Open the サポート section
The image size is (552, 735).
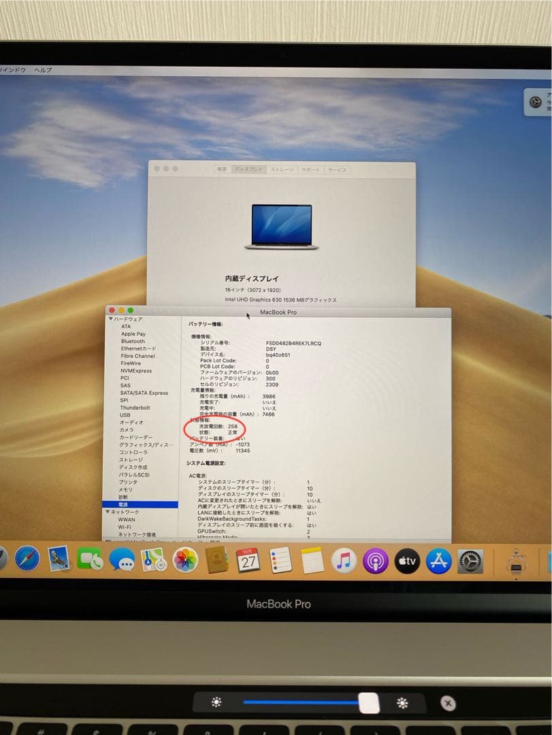310,171
